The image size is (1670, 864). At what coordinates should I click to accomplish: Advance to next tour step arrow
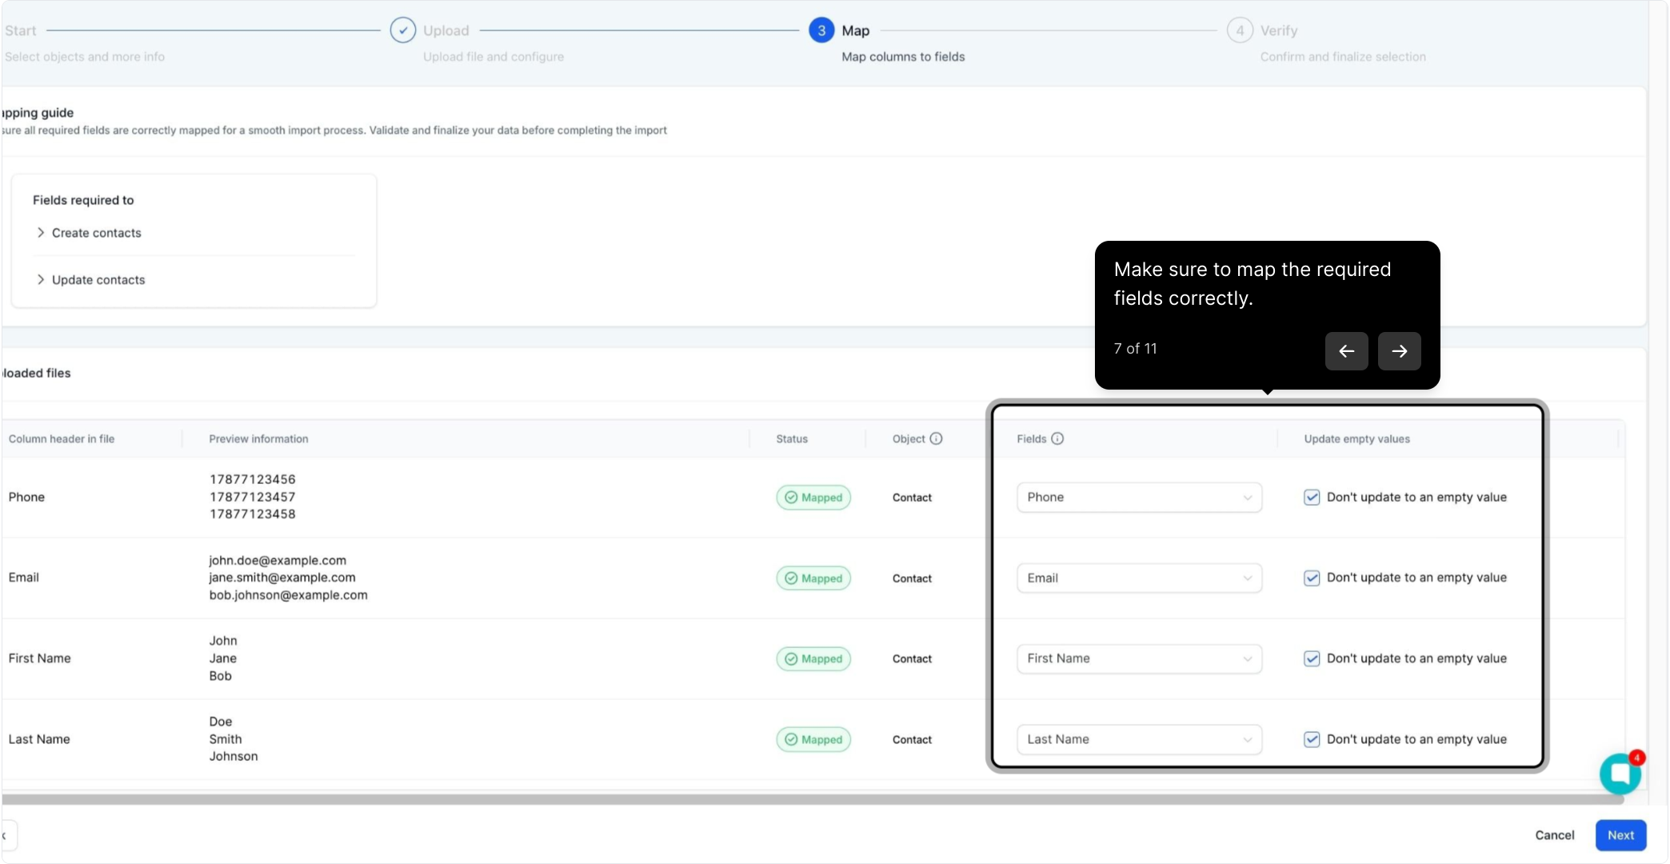coord(1399,351)
